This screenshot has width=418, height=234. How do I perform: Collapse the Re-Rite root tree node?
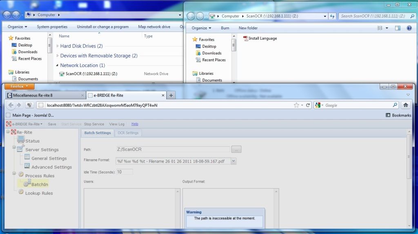(x=8, y=131)
